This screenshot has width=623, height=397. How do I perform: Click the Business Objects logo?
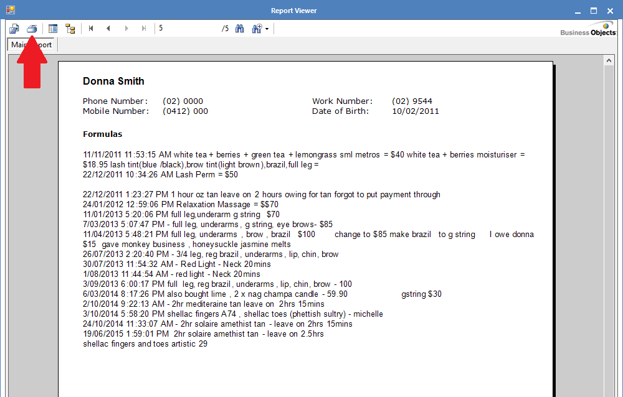point(587,29)
